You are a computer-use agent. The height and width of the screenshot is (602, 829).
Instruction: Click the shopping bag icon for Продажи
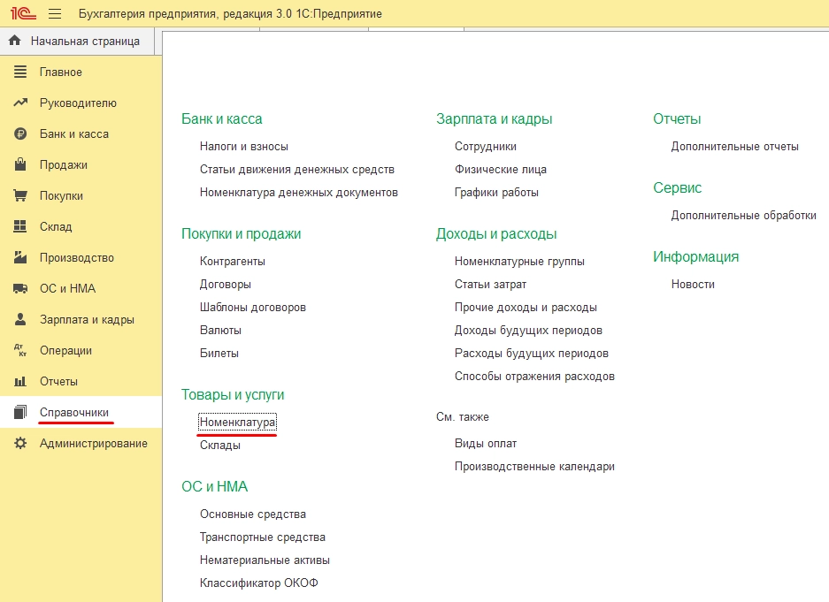(20, 164)
